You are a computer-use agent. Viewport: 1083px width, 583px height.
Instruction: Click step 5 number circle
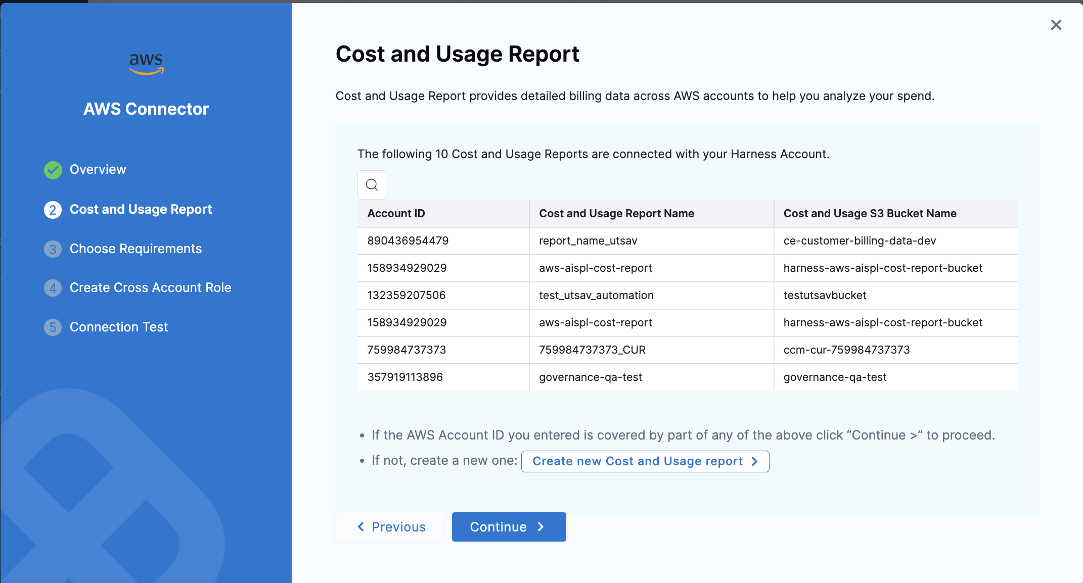53,327
